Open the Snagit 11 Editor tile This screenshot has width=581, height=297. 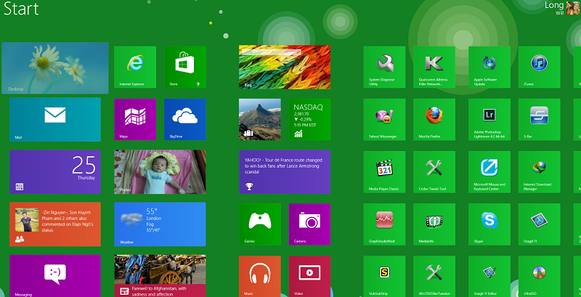489,276
